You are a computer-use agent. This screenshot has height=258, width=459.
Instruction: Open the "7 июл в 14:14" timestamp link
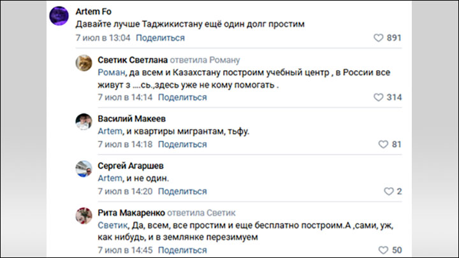click(x=125, y=97)
